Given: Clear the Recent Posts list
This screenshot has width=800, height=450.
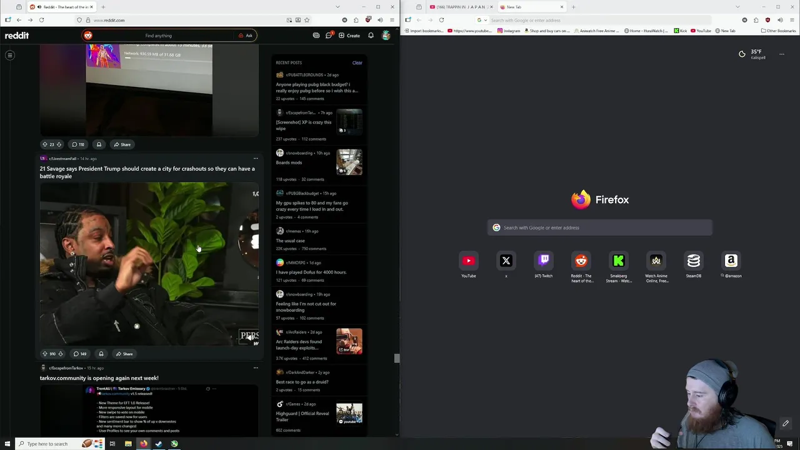Looking at the screenshot, I should [357, 62].
